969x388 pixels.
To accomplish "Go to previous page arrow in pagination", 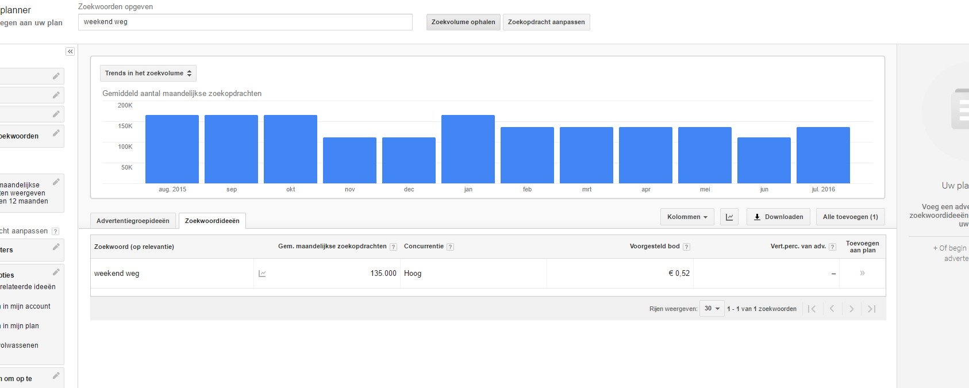I will [832, 309].
